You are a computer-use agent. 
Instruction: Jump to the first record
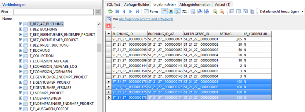117,12
